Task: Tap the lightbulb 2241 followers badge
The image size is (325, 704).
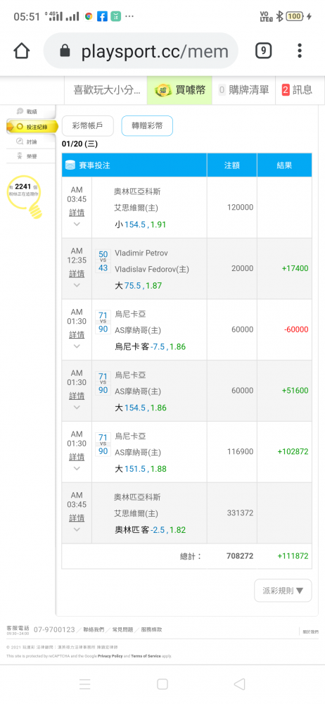Action: (x=27, y=196)
